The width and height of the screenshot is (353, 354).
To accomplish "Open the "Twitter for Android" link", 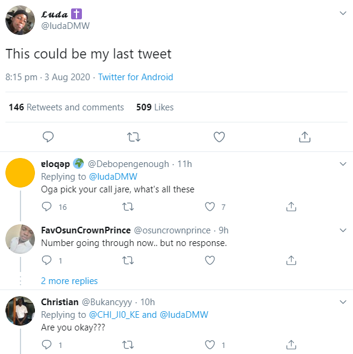I will pos(136,77).
